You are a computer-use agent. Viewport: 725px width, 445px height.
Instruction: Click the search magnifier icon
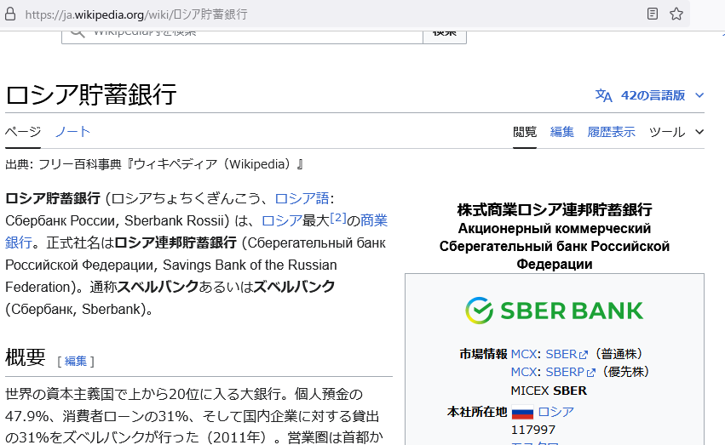[x=78, y=32]
